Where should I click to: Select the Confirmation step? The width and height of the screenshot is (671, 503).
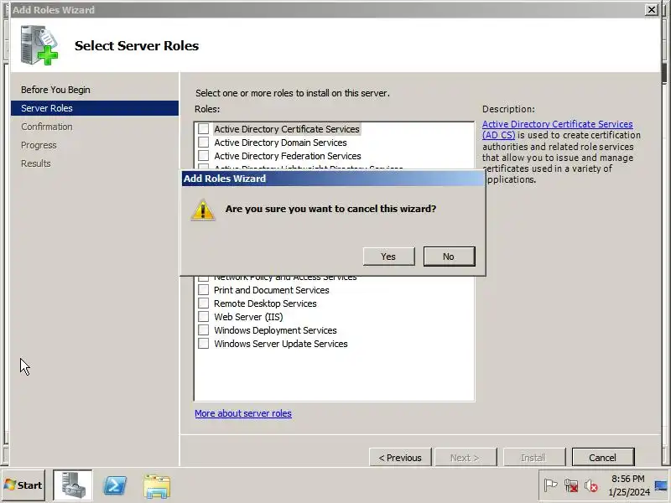coord(47,127)
